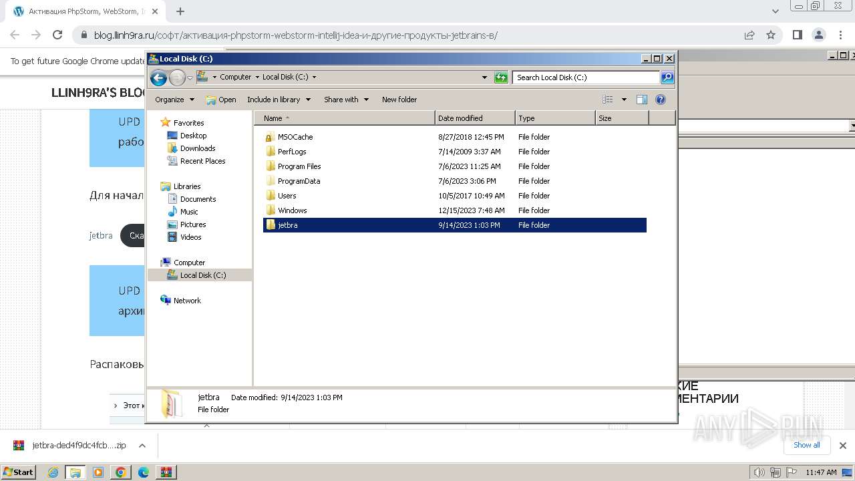
Task: Bookmark this page with the star icon
Action: tap(771, 35)
